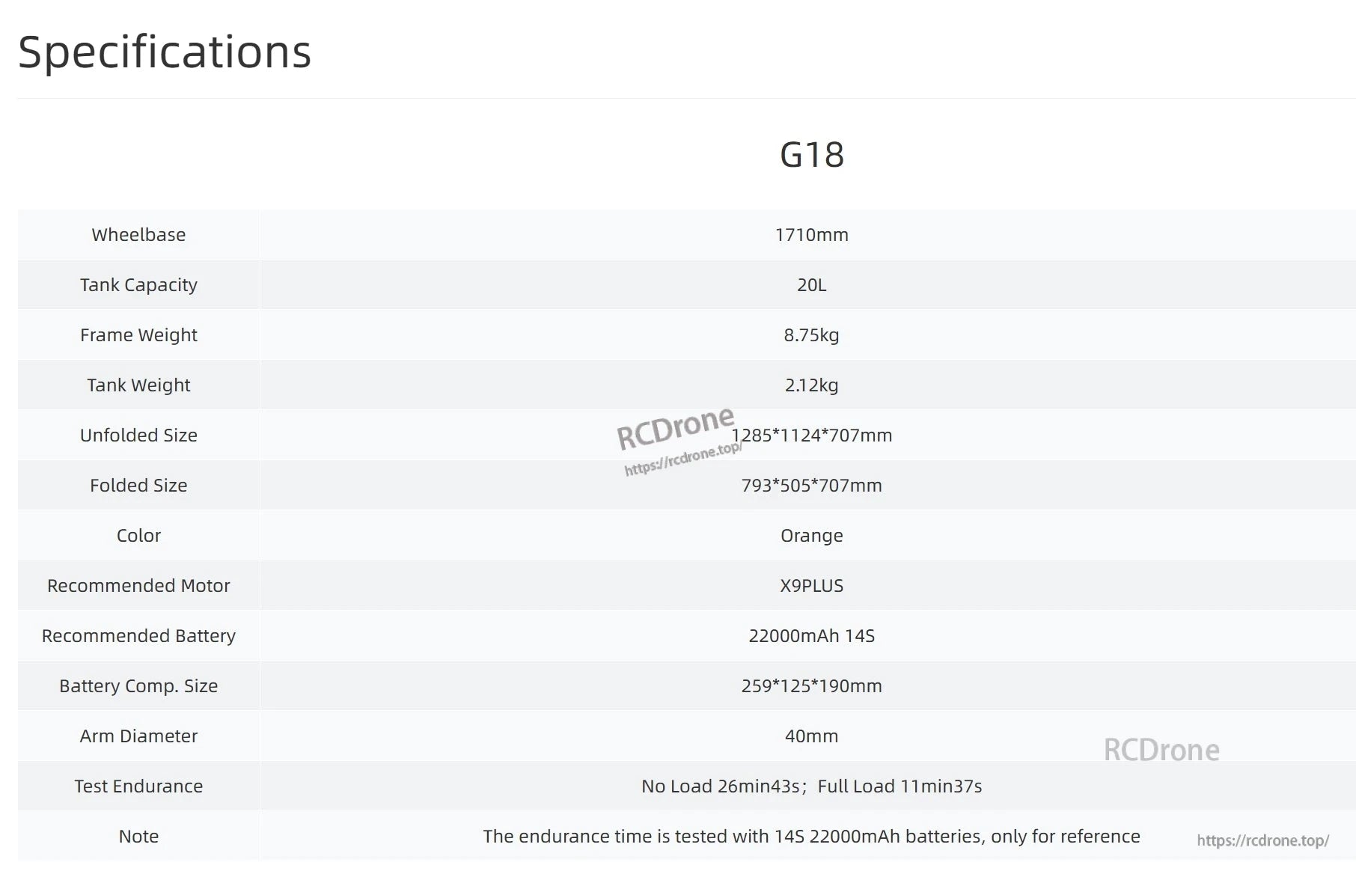The height and width of the screenshot is (874, 1356).
Task: Select the Recommended Battery label
Action: (x=138, y=636)
